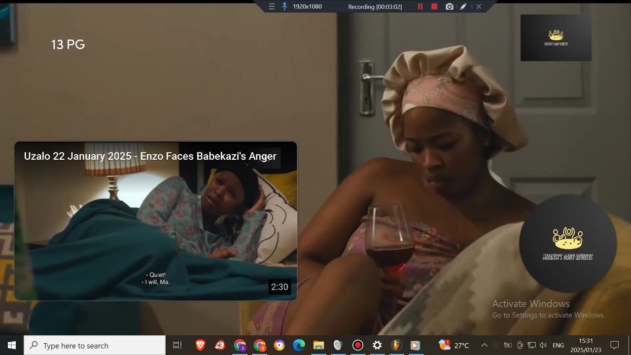Open network settings from the tray
Screen dimensions: 631x355
531,345
